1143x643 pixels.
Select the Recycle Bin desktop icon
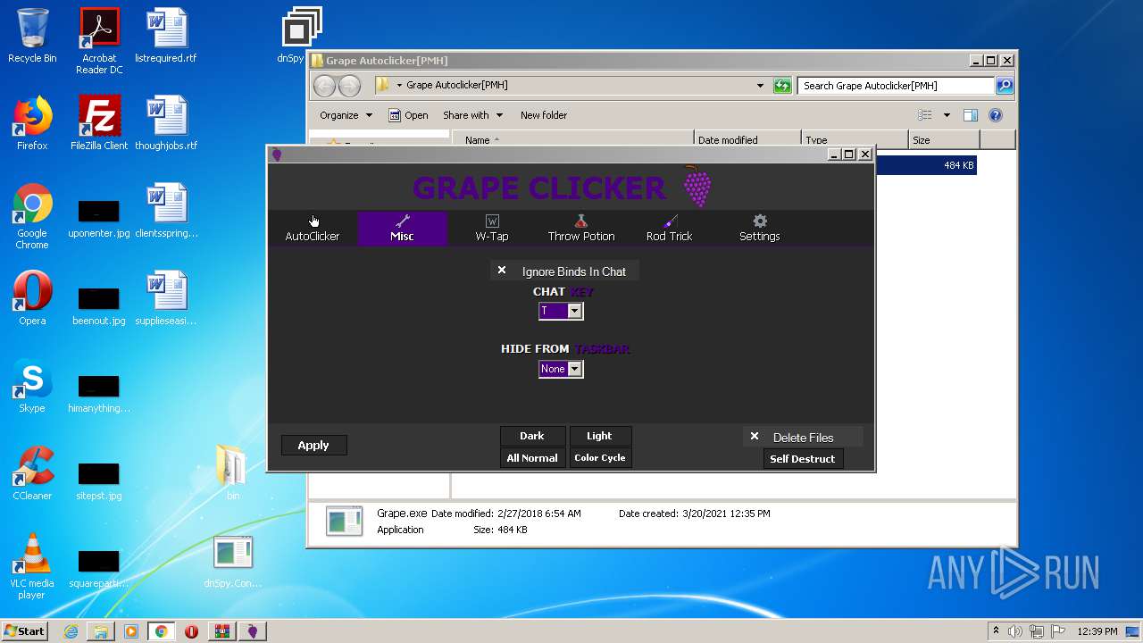[32, 36]
